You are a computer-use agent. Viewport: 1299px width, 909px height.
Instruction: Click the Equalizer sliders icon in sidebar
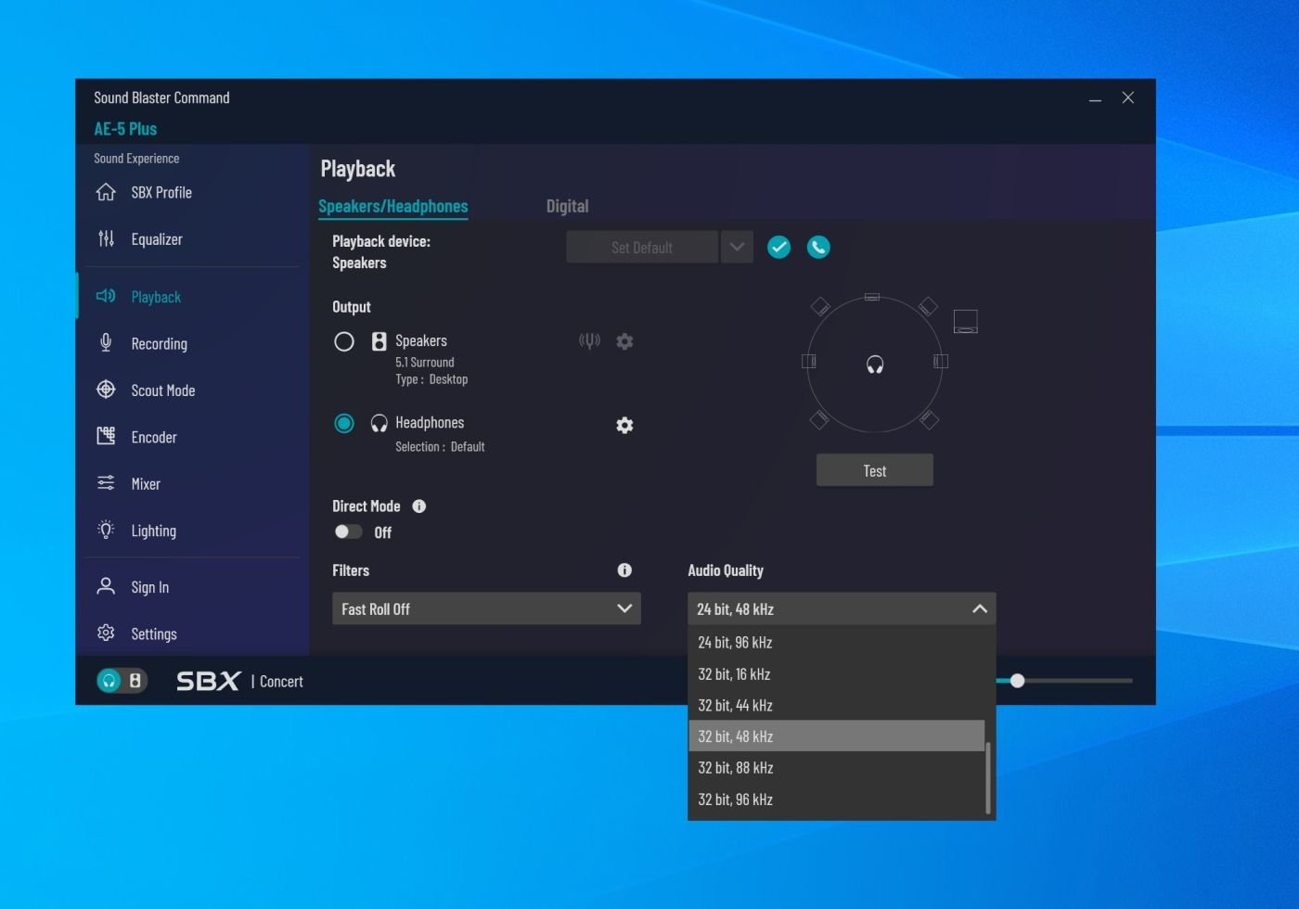(106, 239)
